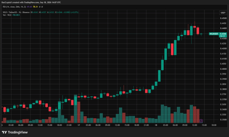The height and width of the screenshot is (137, 229).
Task: Click the 0.4300 price axis label
Action: pyautogui.click(x=223, y=39)
